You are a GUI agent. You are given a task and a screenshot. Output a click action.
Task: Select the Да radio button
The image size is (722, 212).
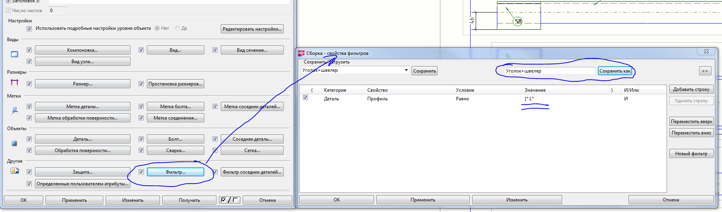pos(178,28)
